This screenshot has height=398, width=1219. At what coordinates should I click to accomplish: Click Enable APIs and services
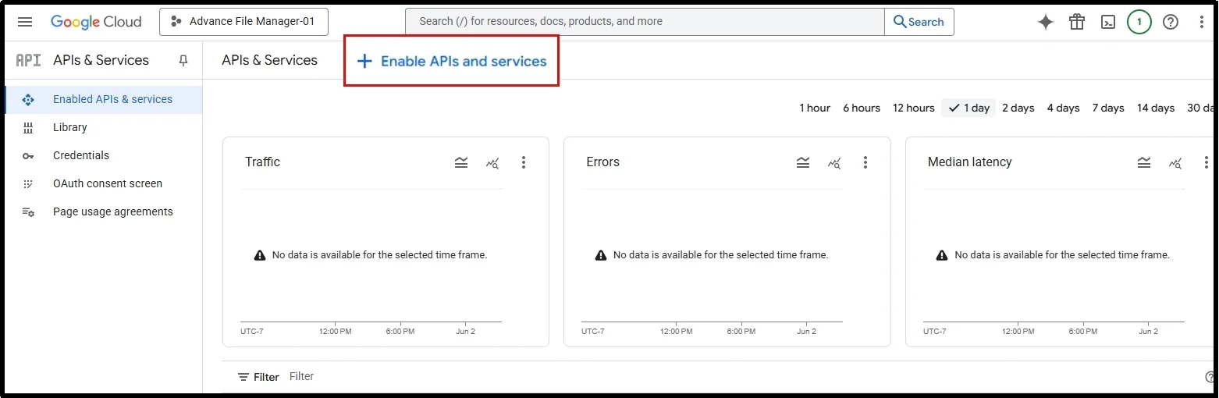[452, 61]
